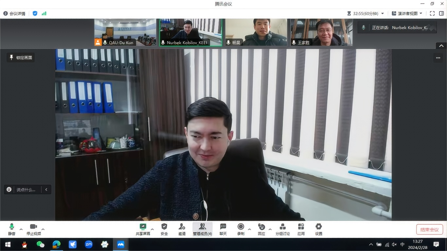Mute the microphone (静音)
The width and height of the screenshot is (447, 251).
pos(12,229)
